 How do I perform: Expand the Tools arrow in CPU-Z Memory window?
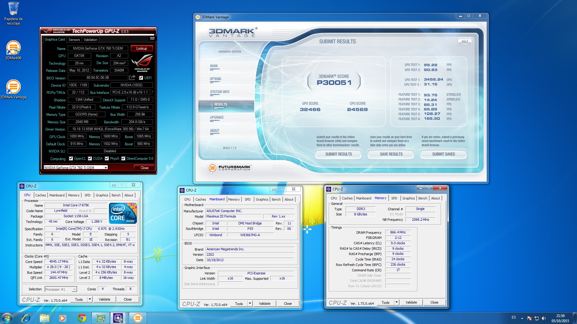(x=396, y=302)
